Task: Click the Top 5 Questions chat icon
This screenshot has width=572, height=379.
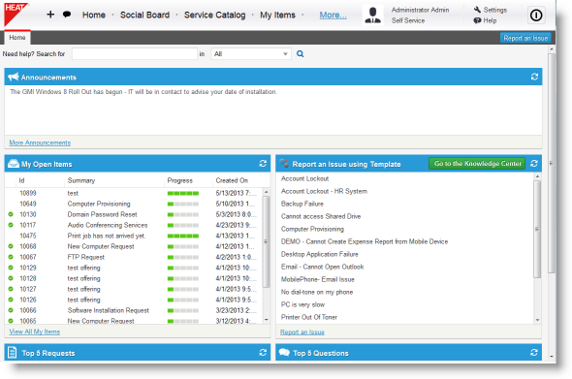Action: (284, 353)
